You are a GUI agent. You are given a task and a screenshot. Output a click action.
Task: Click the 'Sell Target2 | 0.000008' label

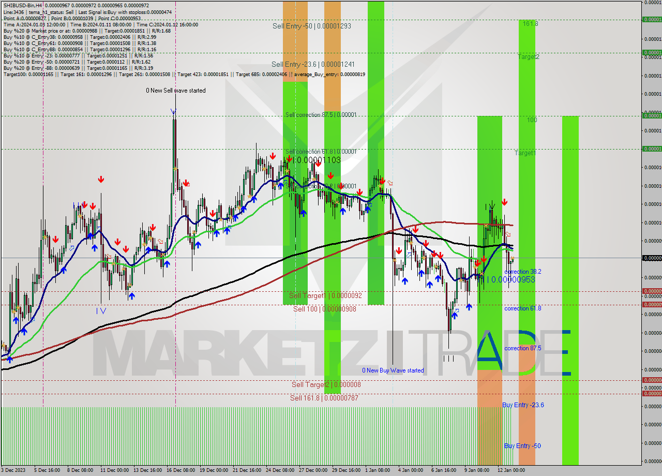(x=326, y=384)
